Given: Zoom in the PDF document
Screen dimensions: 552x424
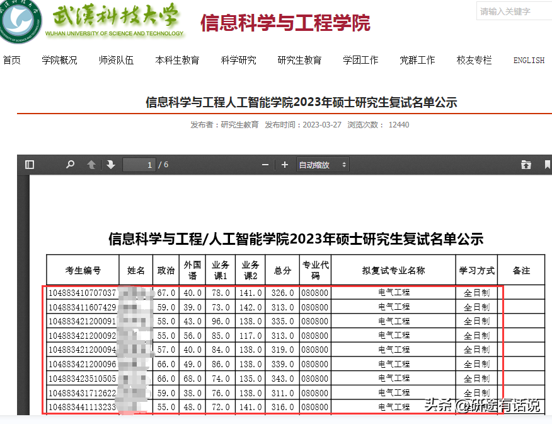Looking at the screenshot, I should 285,165.
